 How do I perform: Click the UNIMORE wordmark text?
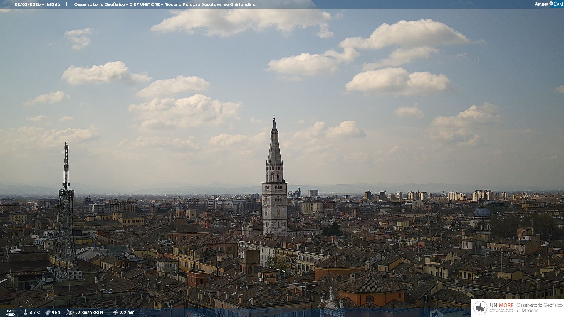501,306
